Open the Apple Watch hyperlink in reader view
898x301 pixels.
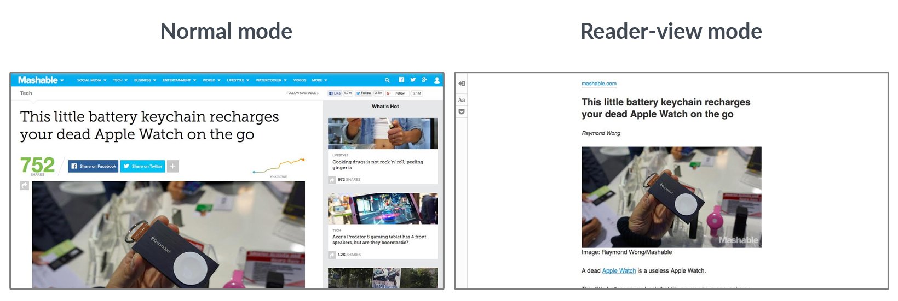619,271
